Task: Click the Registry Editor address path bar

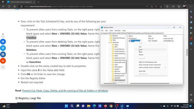Action: click(x=142, y=33)
